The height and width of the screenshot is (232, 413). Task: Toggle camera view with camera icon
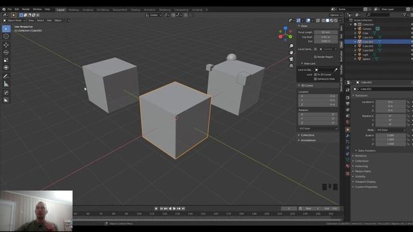[291, 59]
